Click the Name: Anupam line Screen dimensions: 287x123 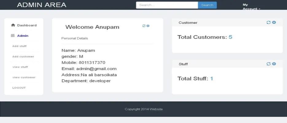coord(78,50)
